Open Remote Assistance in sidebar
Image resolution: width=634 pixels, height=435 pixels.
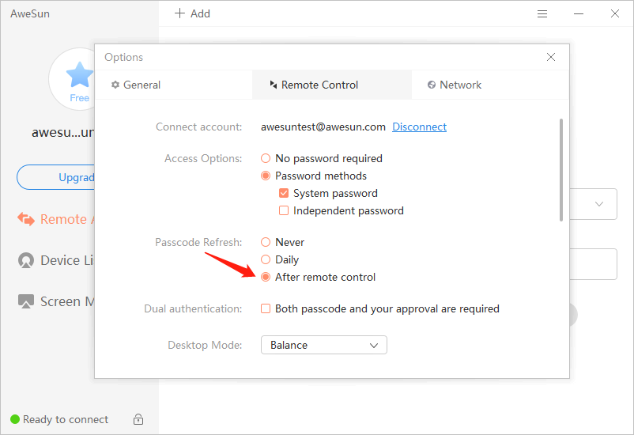pyautogui.click(x=56, y=219)
